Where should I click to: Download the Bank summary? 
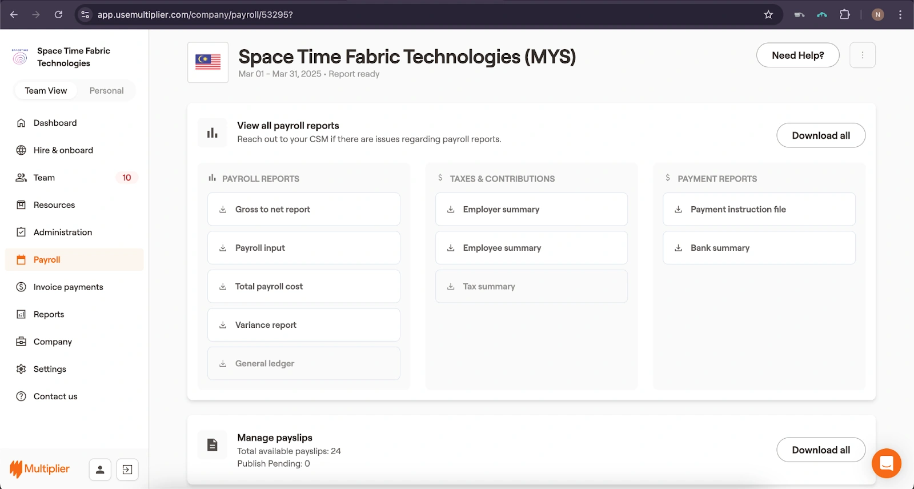pyautogui.click(x=759, y=248)
